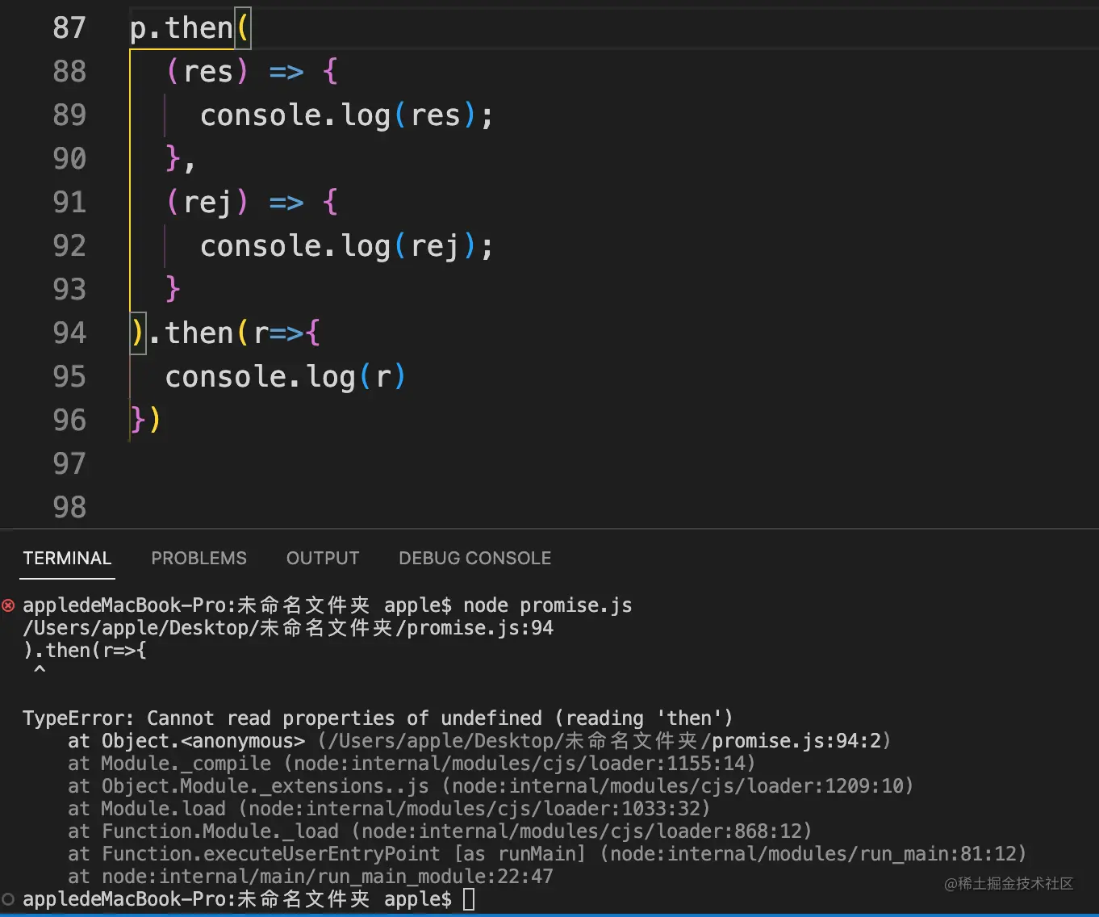Click the terminal cursor at the last prompt

(469, 899)
